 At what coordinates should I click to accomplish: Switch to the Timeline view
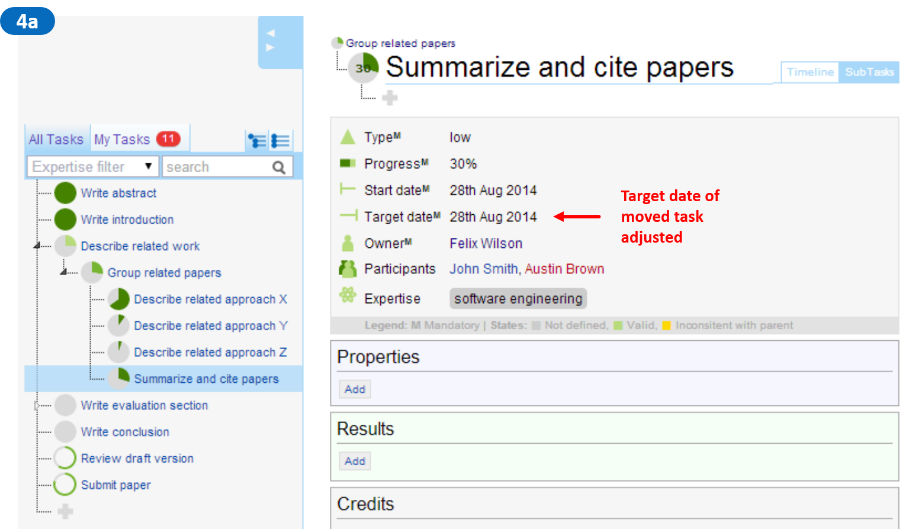click(x=809, y=72)
